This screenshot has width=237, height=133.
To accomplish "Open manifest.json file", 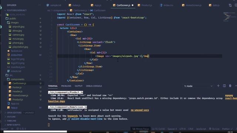I will tap(18, 67).
